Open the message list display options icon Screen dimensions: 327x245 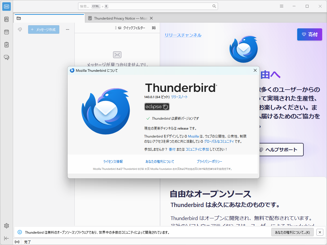154,28
